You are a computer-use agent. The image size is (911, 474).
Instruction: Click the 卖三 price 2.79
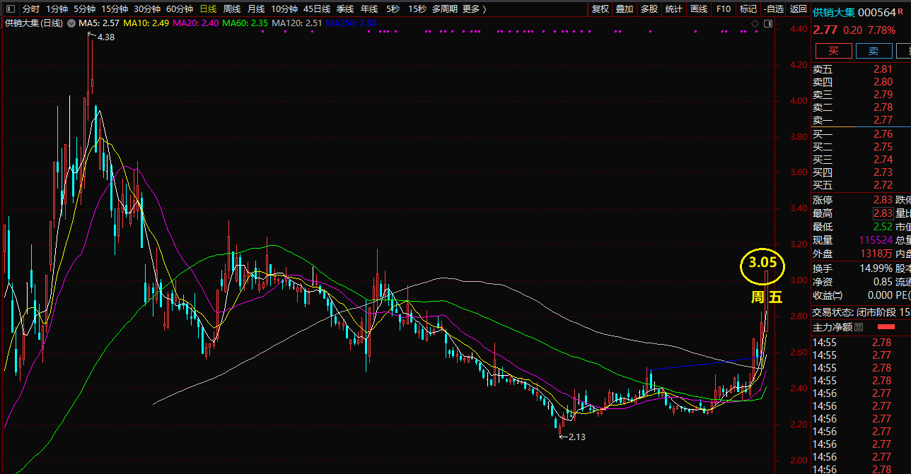click(883, 95)
